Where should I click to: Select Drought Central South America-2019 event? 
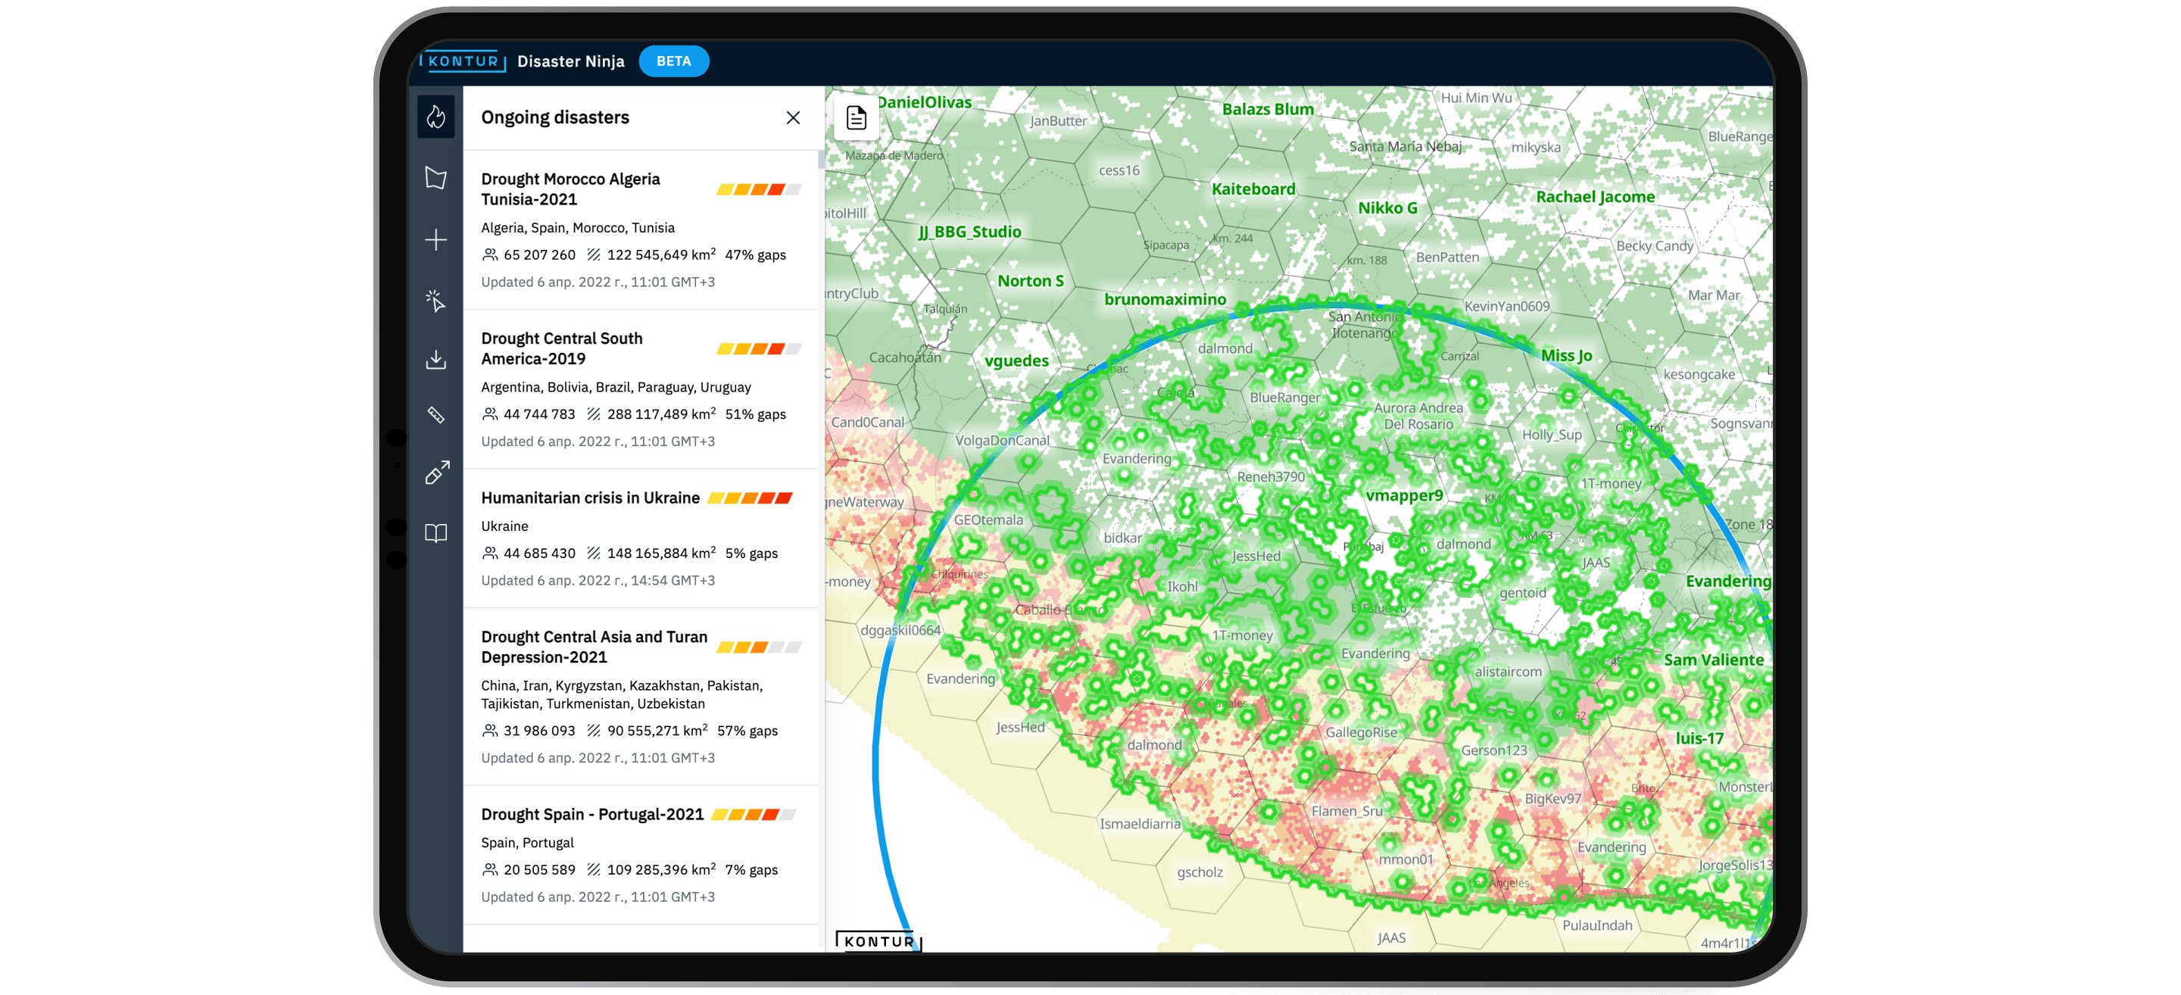tap(561, 348)
